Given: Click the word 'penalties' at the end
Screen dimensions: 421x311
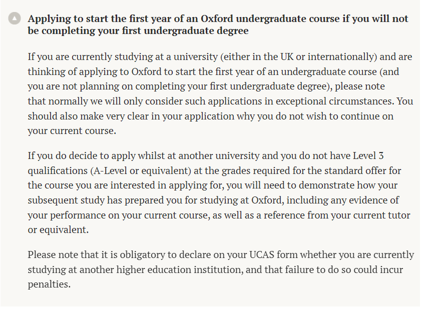Looking at the screenshot, I should point(48,284).
